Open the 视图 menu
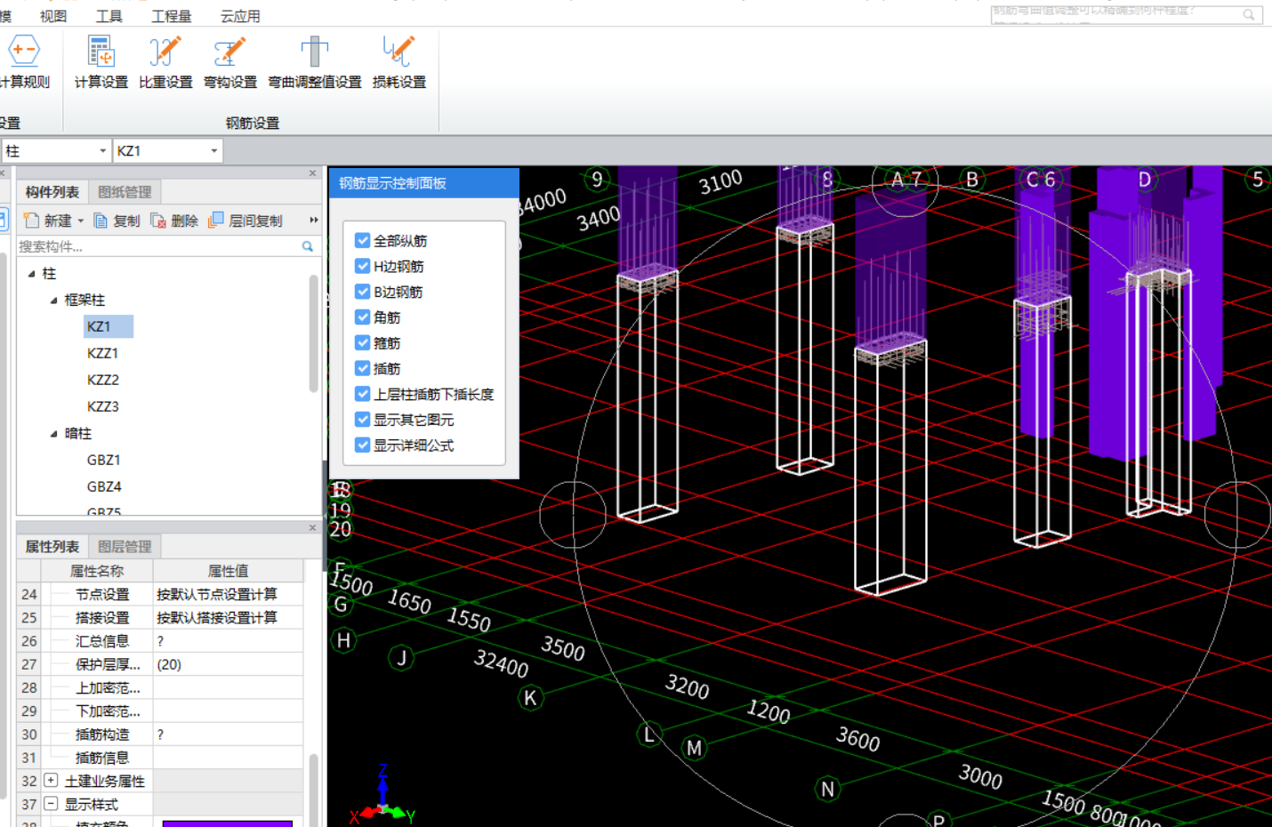This screenshot has width=1272, height=827. click(53, 16)
